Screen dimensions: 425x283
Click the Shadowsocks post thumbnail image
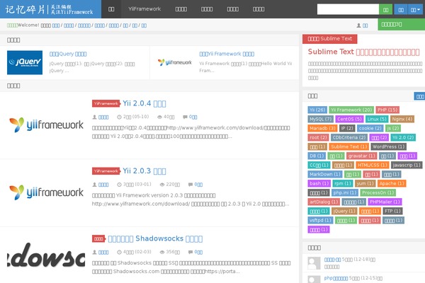46,255
